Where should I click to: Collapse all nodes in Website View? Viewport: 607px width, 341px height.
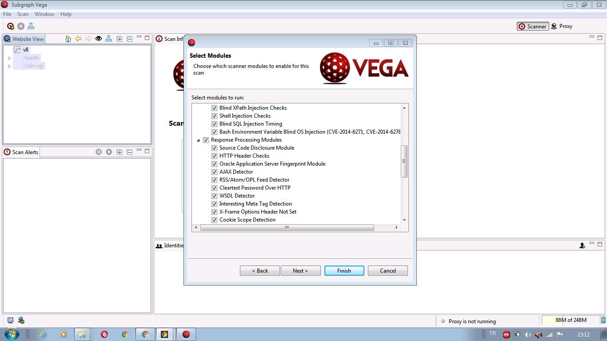coord(130,39)
